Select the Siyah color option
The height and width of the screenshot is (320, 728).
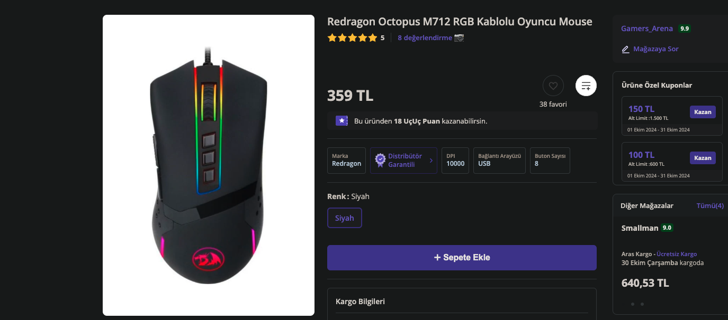tap(344, 218)
